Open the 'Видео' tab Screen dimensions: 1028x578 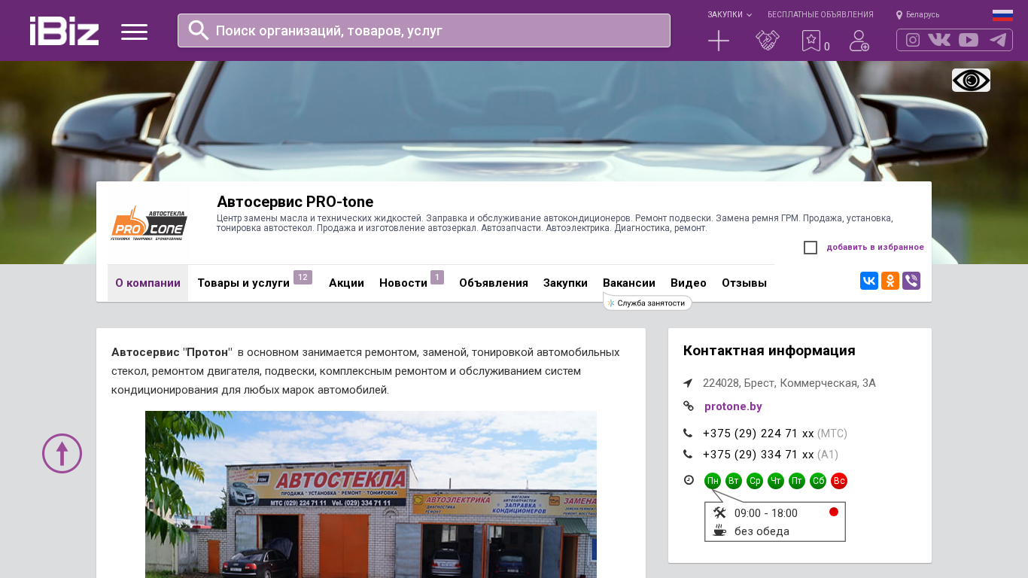[x=689, y=283]
